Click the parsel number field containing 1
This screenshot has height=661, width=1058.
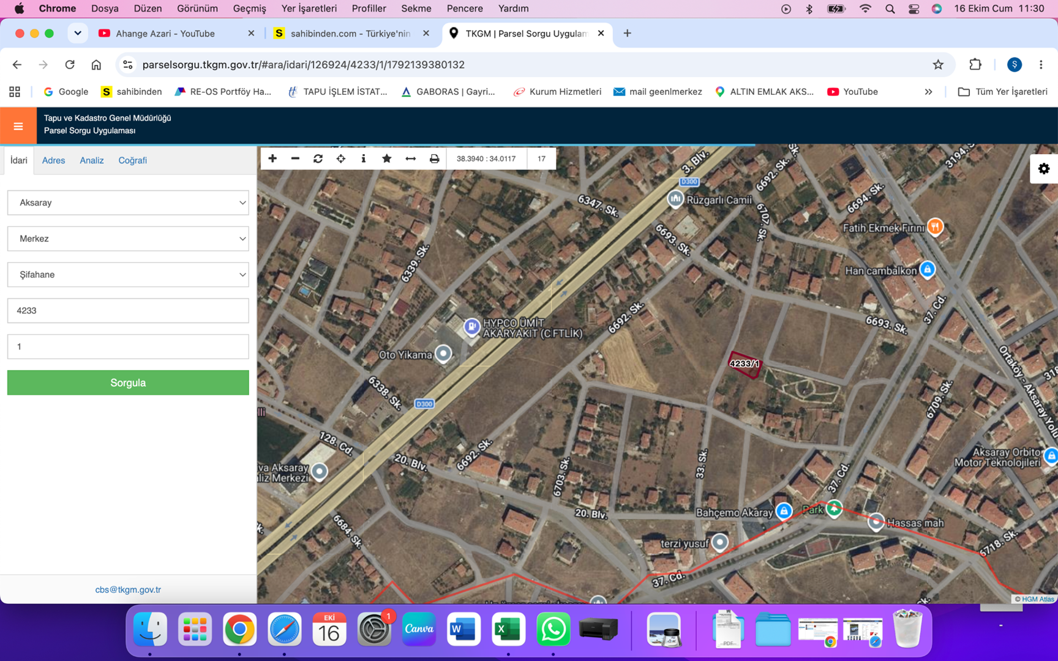(128, 346)
